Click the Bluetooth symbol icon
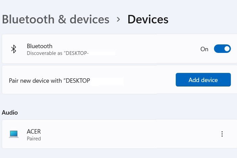 14,49
